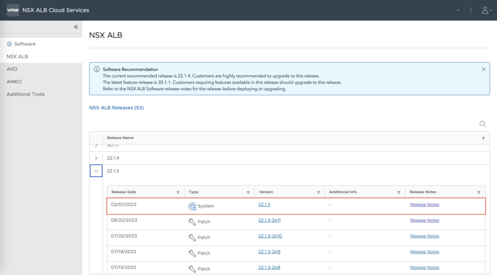Click the NSX ALB page heading
Image resolution: width=497 pixels, height=275 pixels.
105,35
